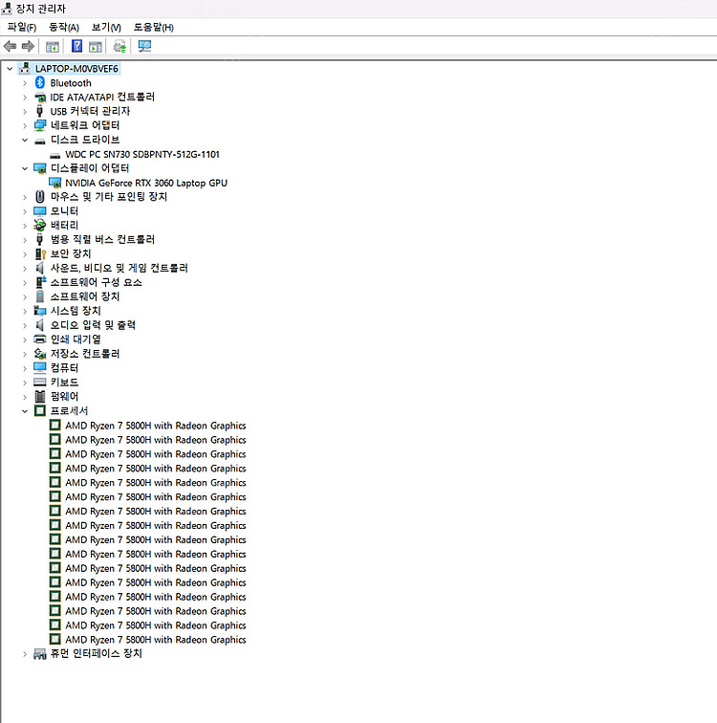Click the blue question mark Help icon
This screenshot has width=717, height=723.
coord(76,46)
